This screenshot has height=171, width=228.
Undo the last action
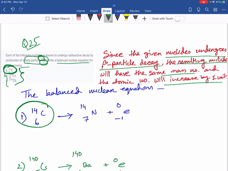13,9
